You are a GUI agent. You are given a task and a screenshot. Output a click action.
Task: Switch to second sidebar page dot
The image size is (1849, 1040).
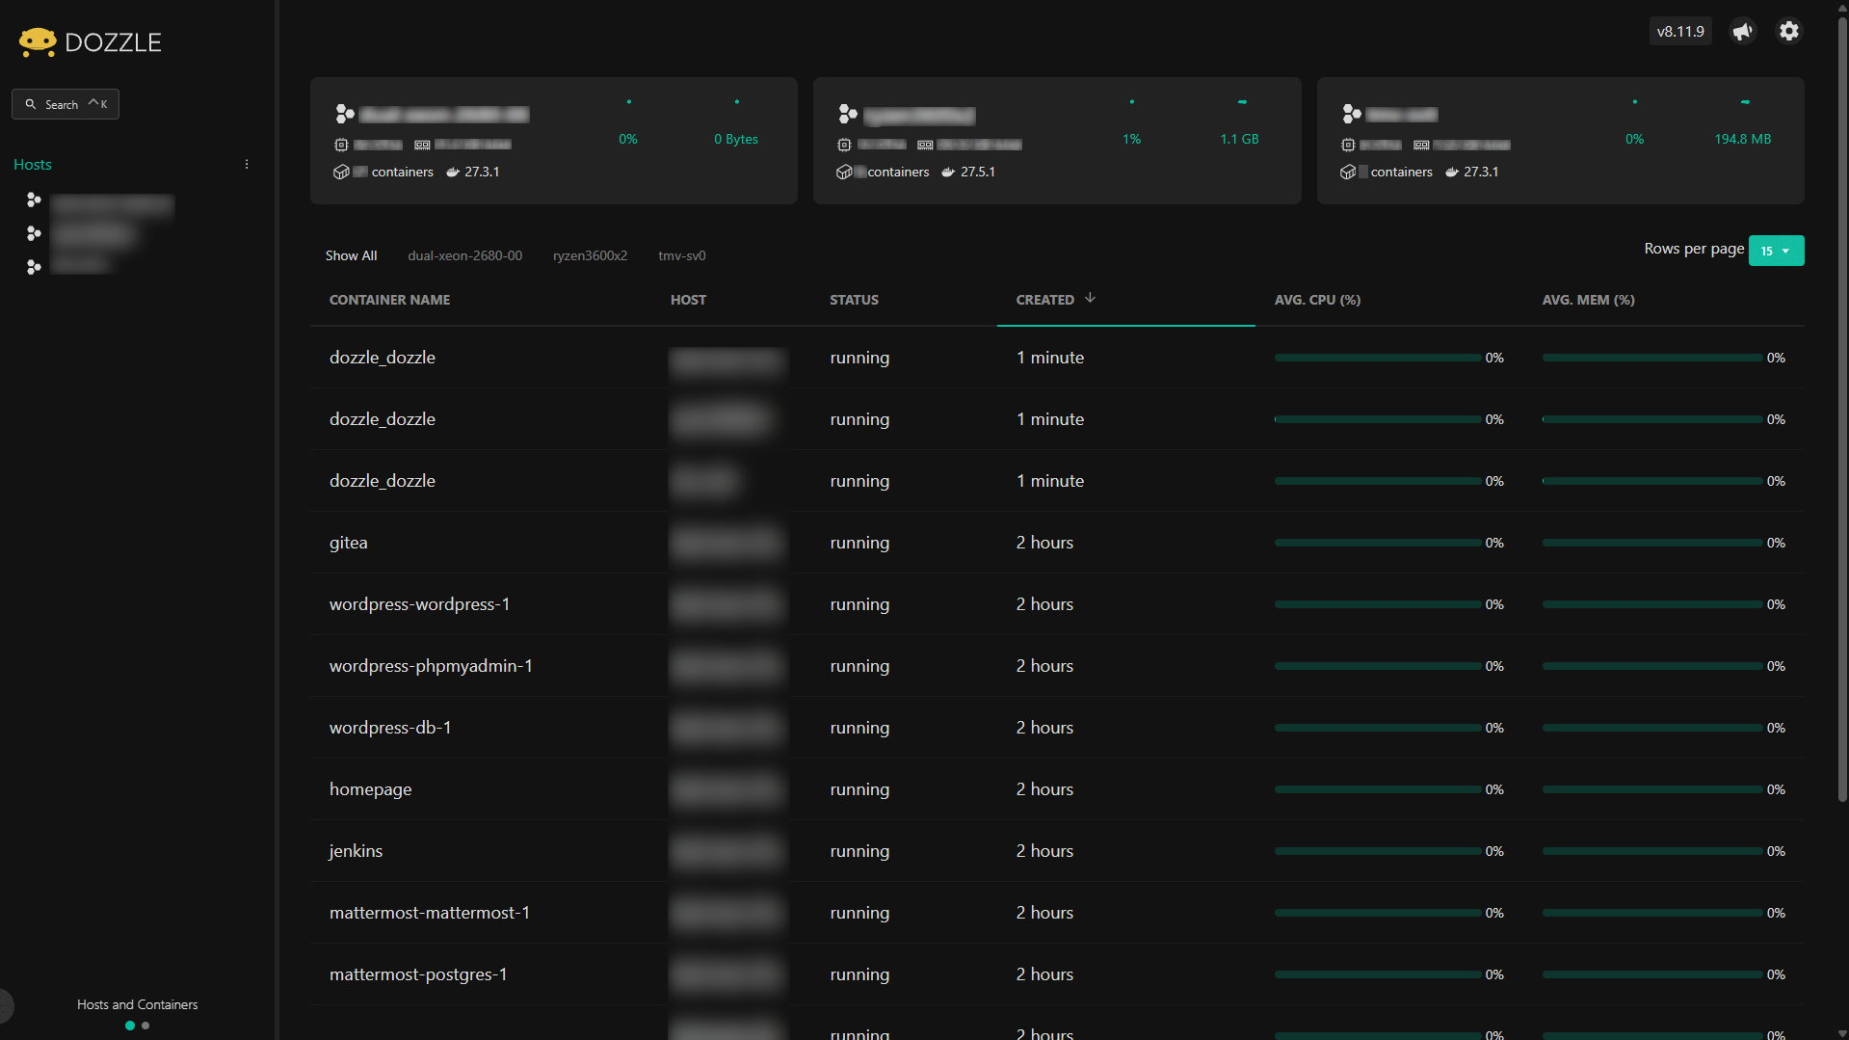(x=145, y=1026)
